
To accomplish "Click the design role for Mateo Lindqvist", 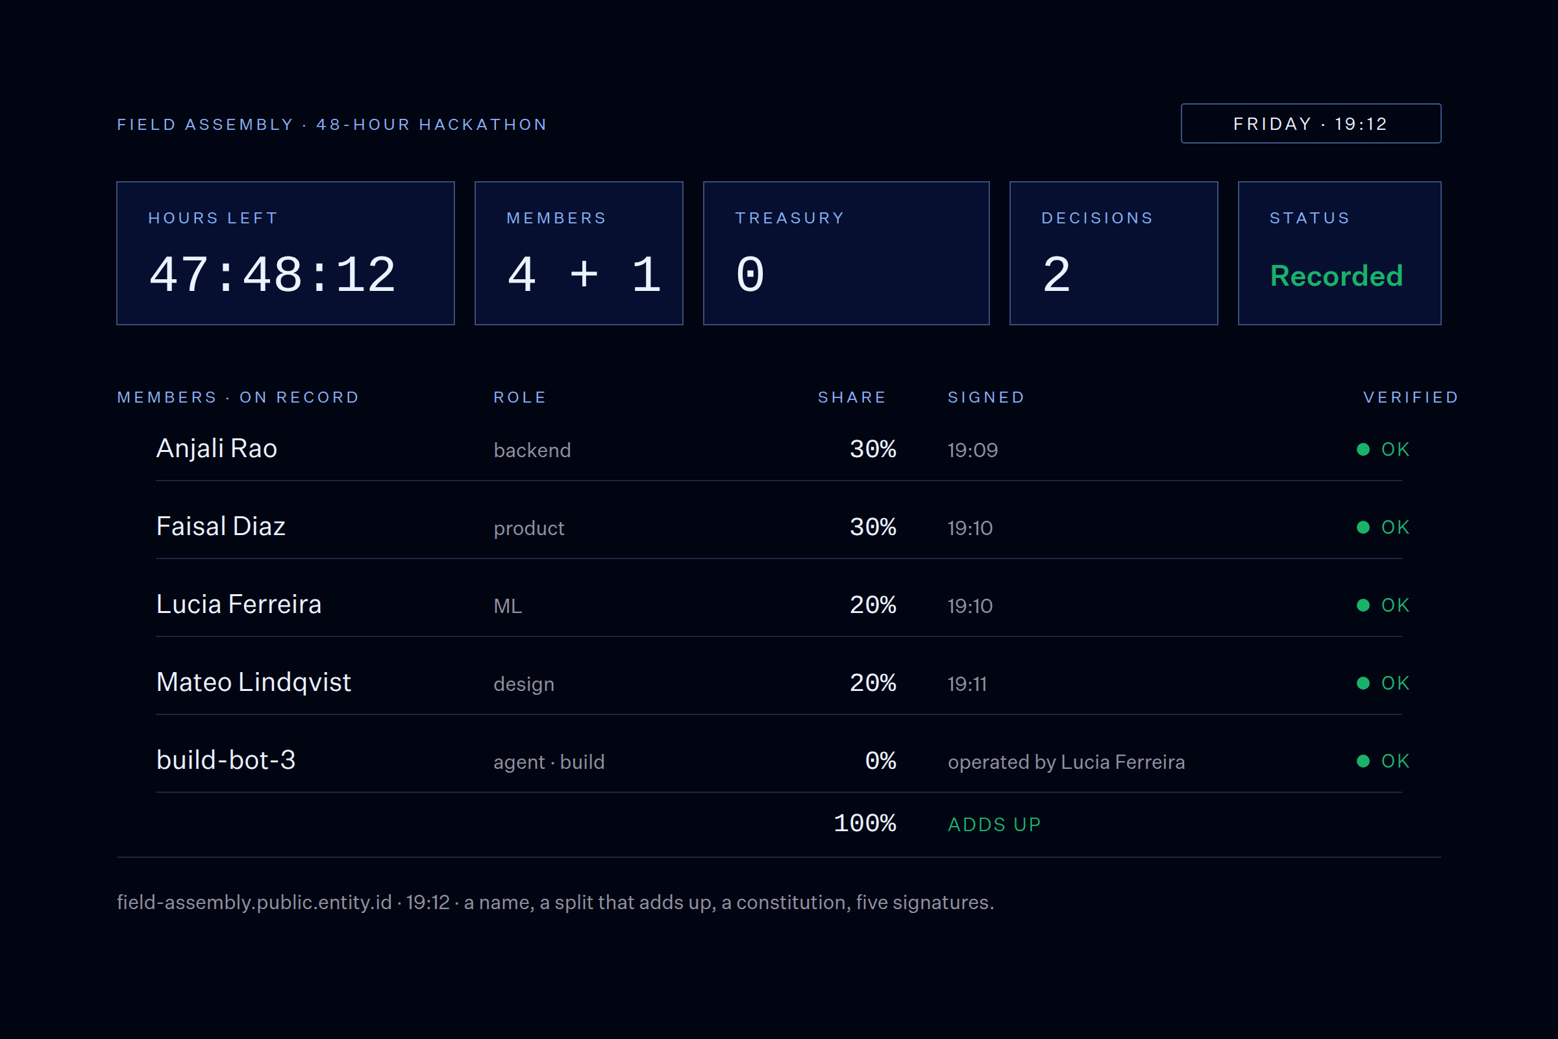I will click(x=523, y=684).
